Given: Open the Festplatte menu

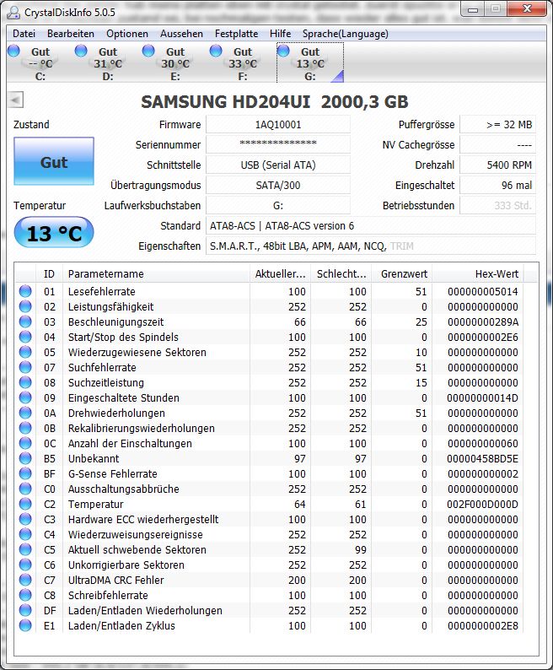Looking at the screenshot, I should 236,34.
